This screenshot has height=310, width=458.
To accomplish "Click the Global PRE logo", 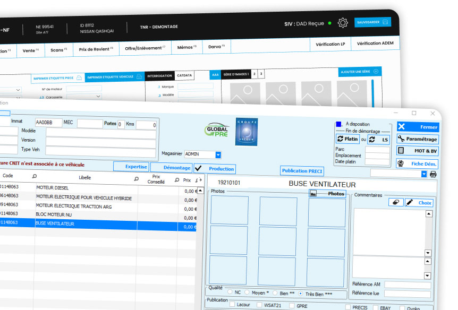I will click(x=216, y=130).
